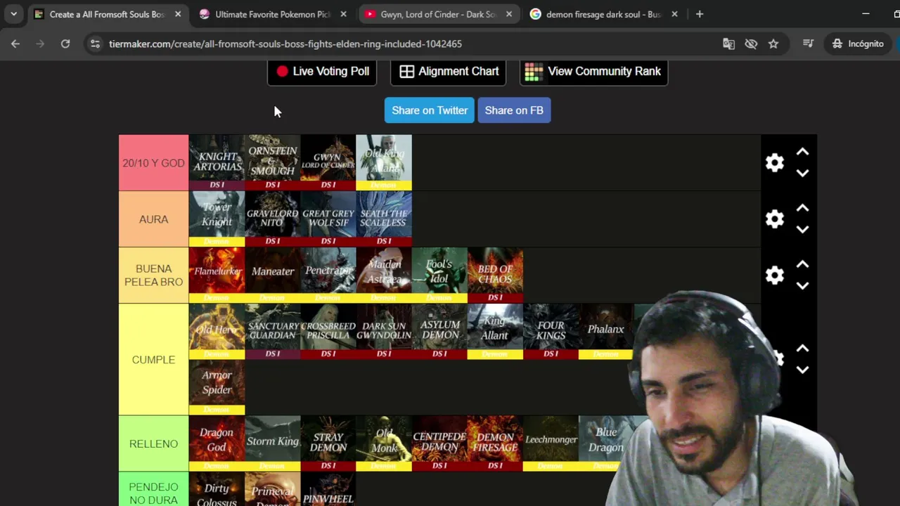Pick the Dragon God tile
This screenshot has width=900, height=506.
[217, 443]
